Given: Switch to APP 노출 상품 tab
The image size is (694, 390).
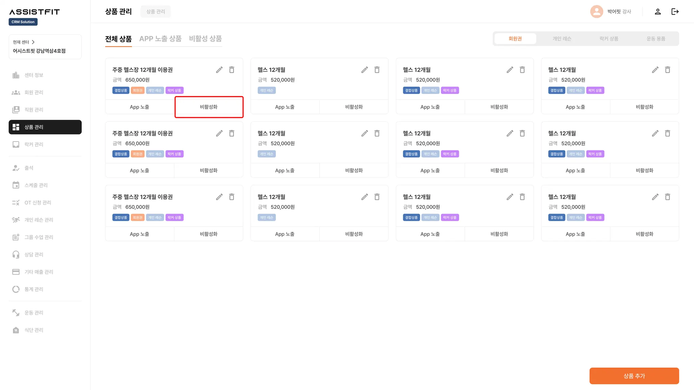Looking at the screenshot, I should [160, 39].
